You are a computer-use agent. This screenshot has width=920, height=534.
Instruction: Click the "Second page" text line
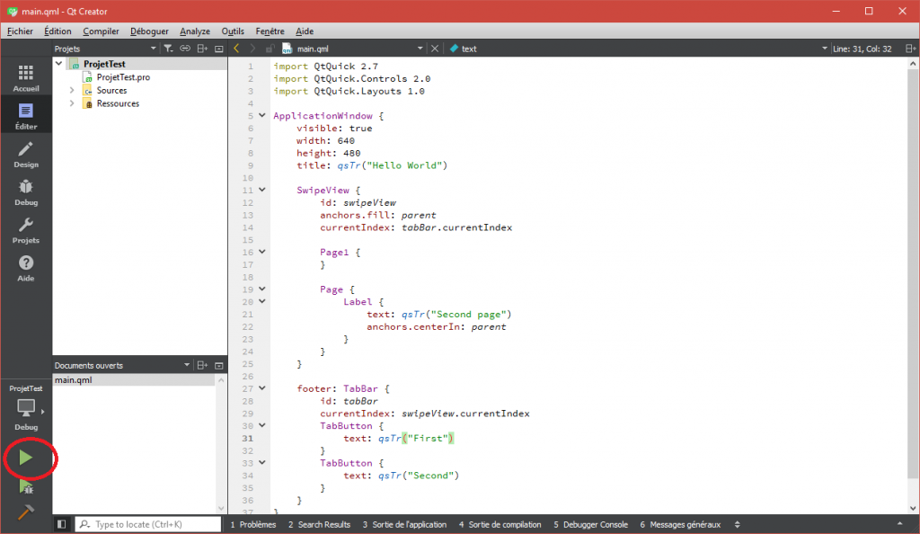(438, 315)
